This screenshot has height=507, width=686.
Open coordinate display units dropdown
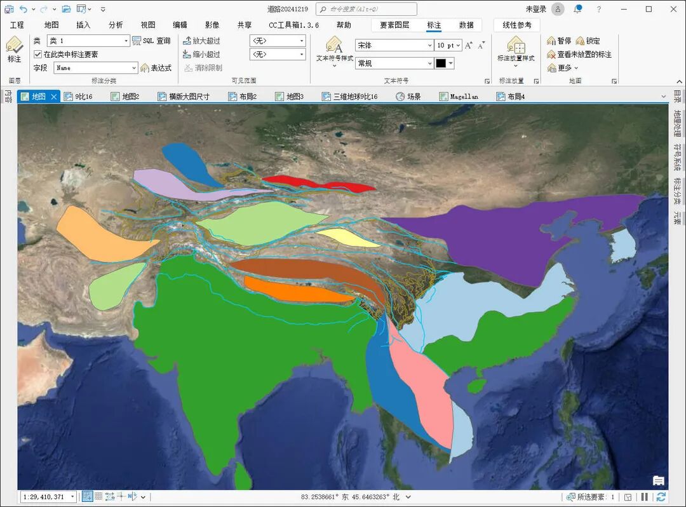tap(408, 497)
